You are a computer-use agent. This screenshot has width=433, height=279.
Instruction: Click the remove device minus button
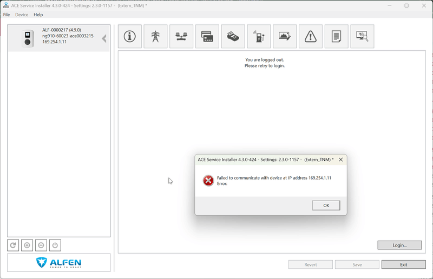(x=41, y=245)
